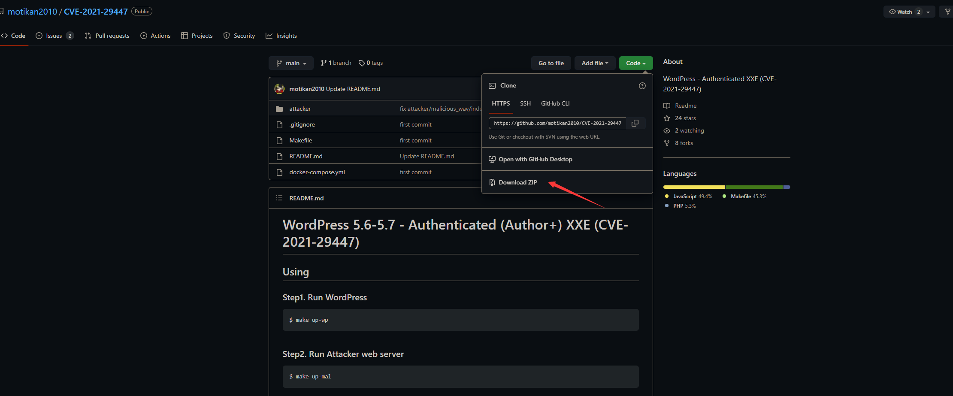Open README.md in the file list
Image resolution: width=953 pixels, height=396 pixels.
pyautogui.click(x=306, y=157)
